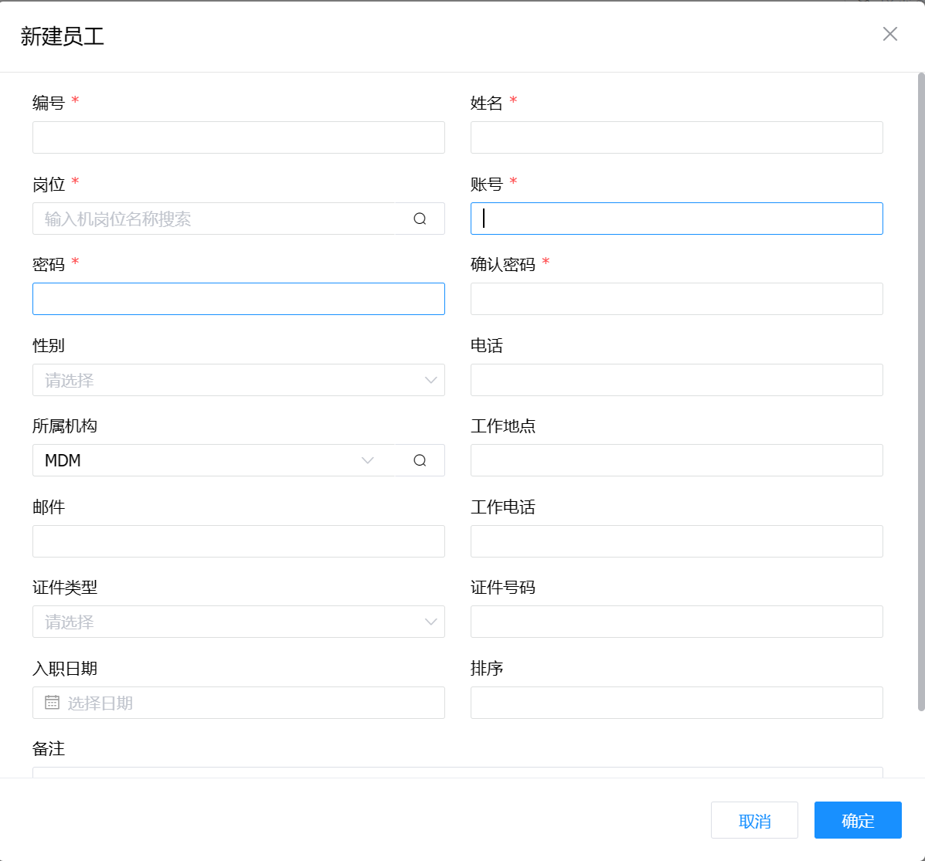Click the search icon in 岗位 field
The height and width of the screenshot is (861, 925).
pos(420,219)
